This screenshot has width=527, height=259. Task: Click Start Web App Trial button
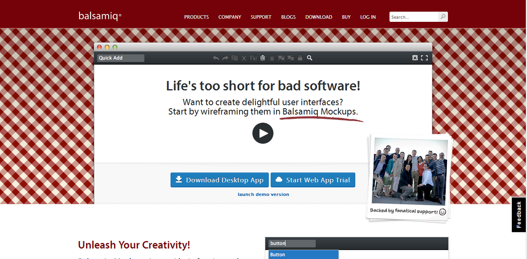313,180
